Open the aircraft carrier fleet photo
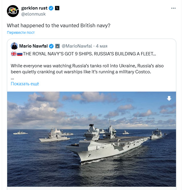The height and width of the screenshot is (190, 182). click(x=91, y=141)
